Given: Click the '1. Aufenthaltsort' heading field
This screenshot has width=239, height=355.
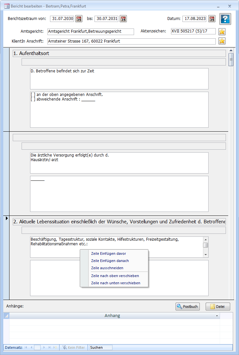Looking at the screenshot, I should [x=119, y=53].
